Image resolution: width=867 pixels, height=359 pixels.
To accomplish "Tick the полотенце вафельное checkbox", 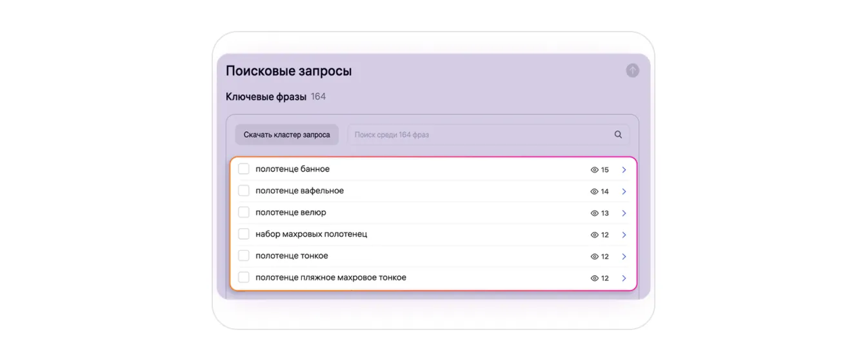I will point(244,191).
